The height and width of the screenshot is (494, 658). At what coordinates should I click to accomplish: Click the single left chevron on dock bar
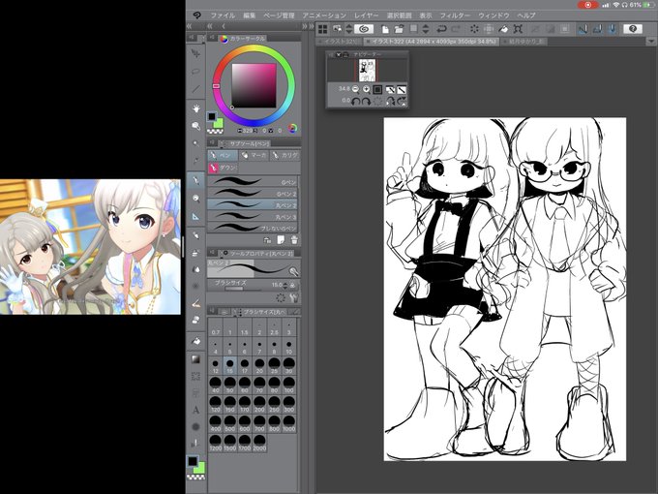coord(224,26)
